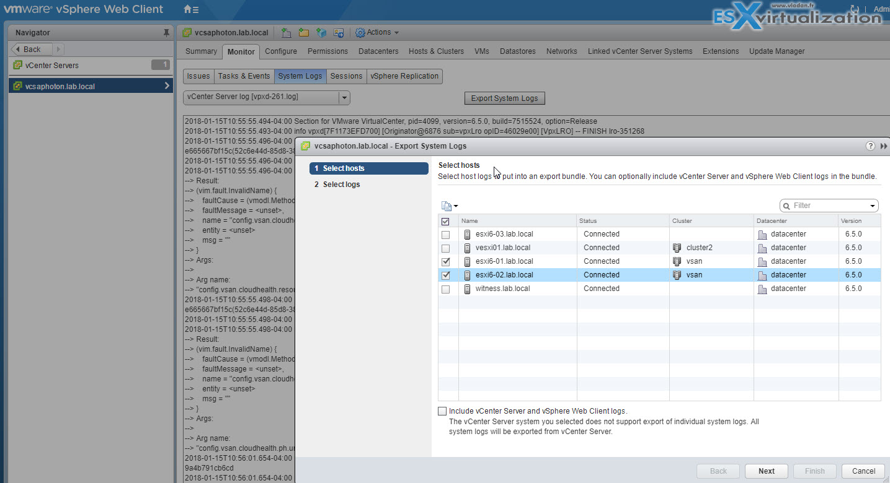The image size is (890, 483).
Task: Sort by the Datacenter column header
Action: [796, 221]
